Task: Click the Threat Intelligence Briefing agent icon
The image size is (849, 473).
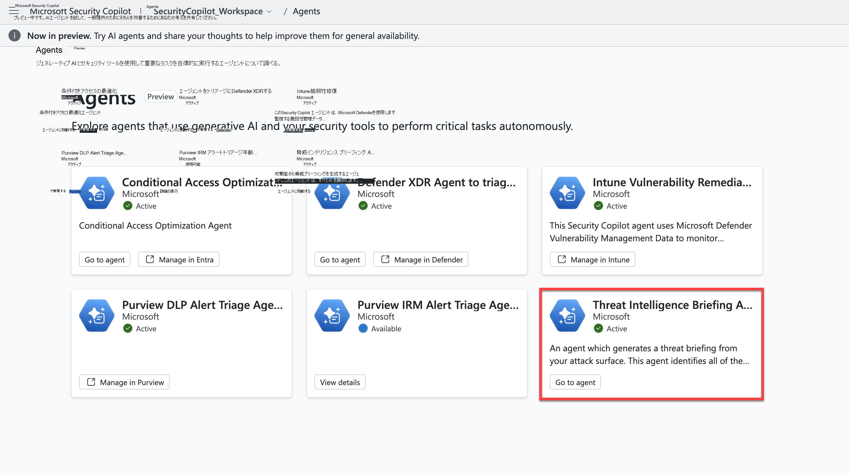Action: (x=567, y=316)
